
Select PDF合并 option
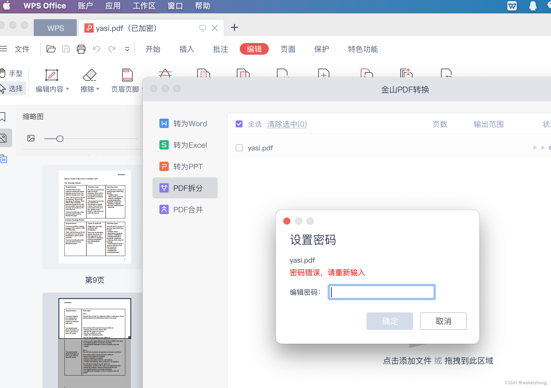pyautogui.click(x=185, y=210)
